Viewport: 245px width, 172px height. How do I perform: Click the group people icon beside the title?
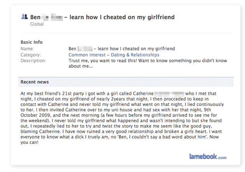pyautogui.click(x=24, y=17)
